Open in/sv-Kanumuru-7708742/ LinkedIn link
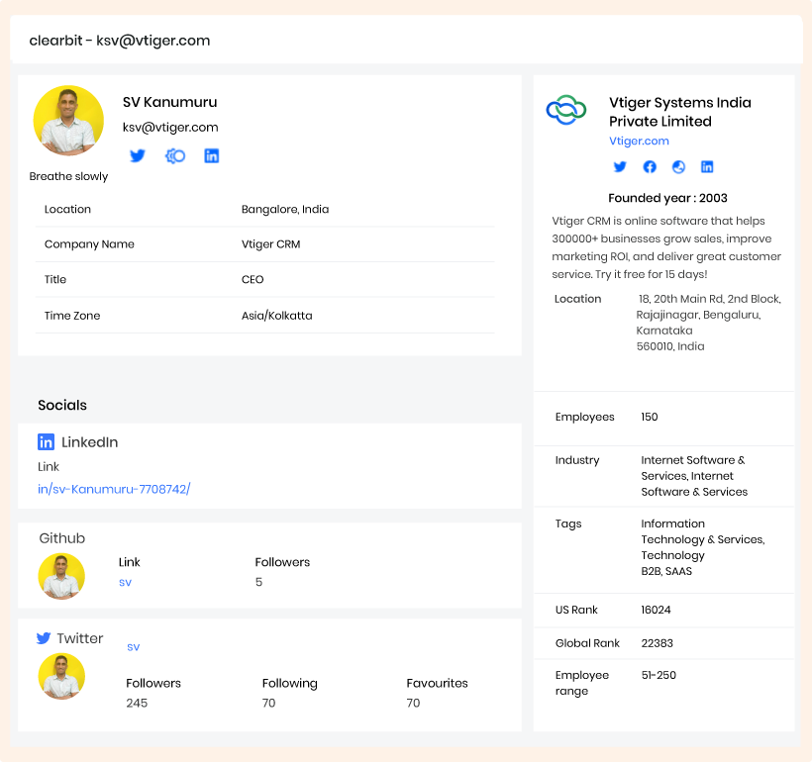812x762 pixels. (x=114, y=489)
